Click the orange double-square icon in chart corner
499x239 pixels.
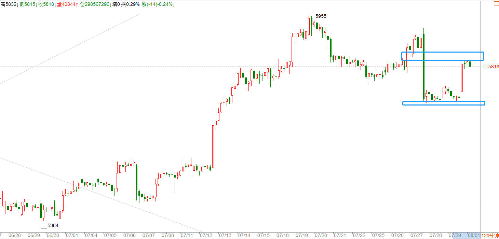496,4
